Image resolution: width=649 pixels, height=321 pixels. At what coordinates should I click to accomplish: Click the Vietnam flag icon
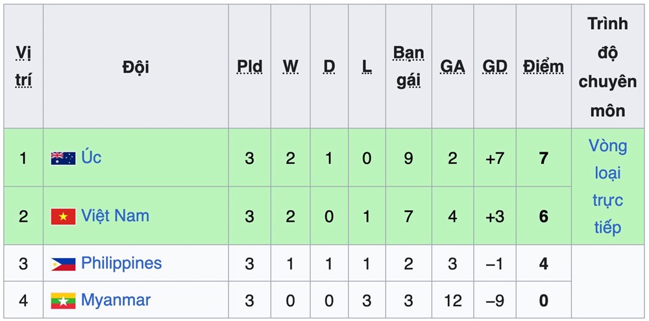coord(63,217)
